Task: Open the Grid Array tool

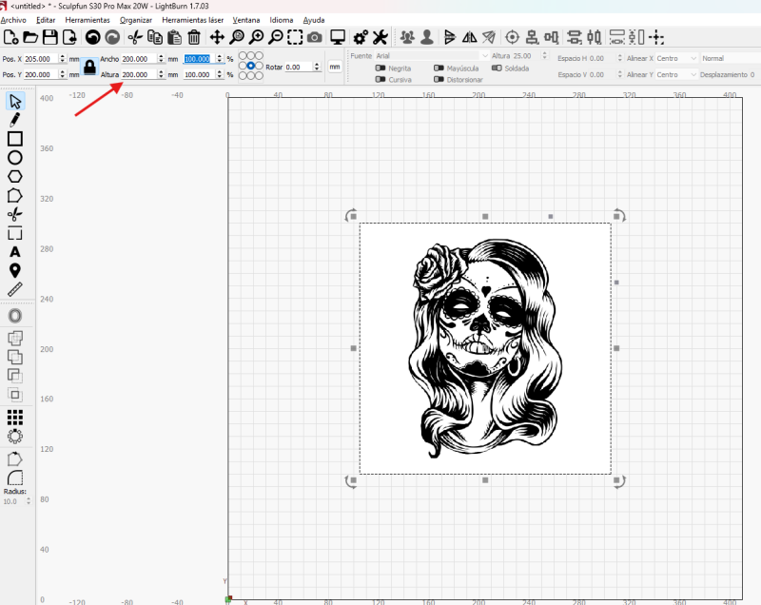Action: (15, 417)
